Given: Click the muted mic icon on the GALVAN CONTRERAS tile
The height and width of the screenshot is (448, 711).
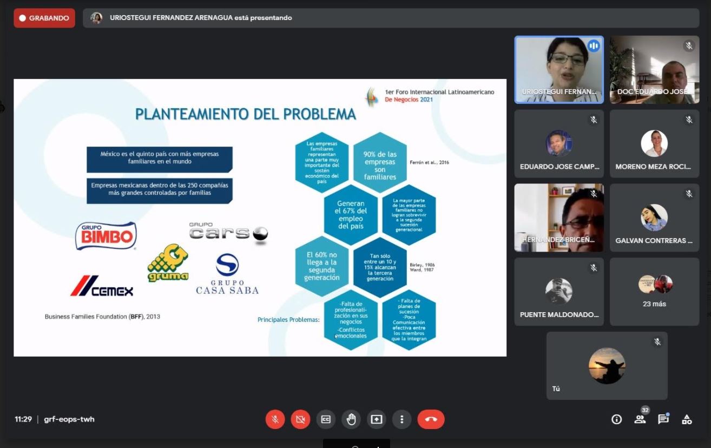Looking at the screenshot, I should coord(689,194).
